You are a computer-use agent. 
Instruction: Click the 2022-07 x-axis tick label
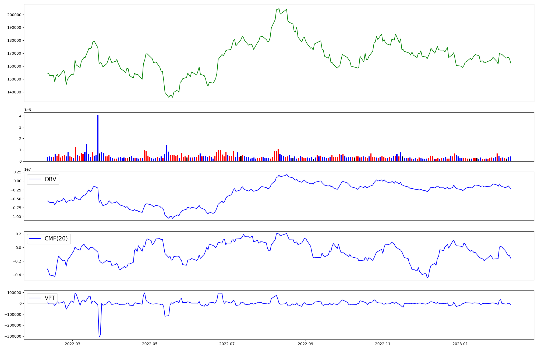[x=227, y=344]
